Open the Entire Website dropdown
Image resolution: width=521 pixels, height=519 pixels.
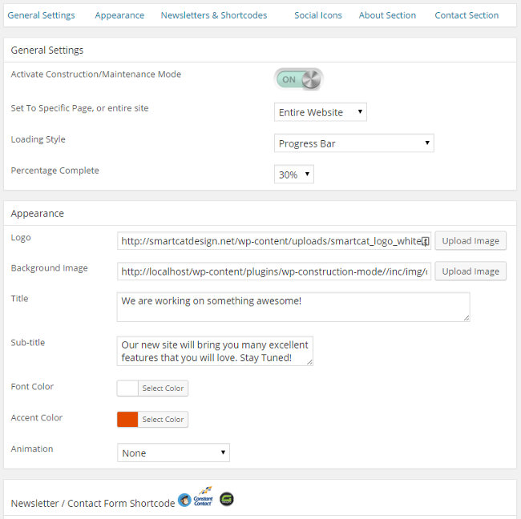click(321, 112)
